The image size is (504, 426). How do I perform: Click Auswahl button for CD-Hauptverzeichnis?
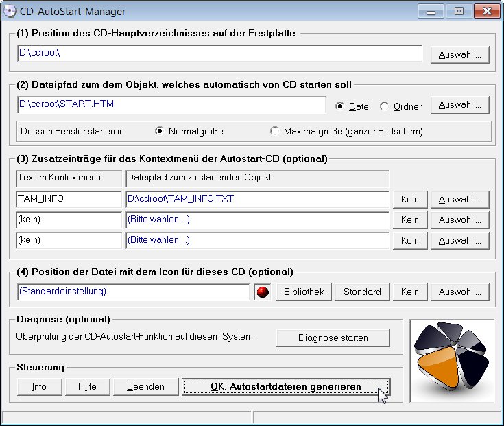(459, 55)
